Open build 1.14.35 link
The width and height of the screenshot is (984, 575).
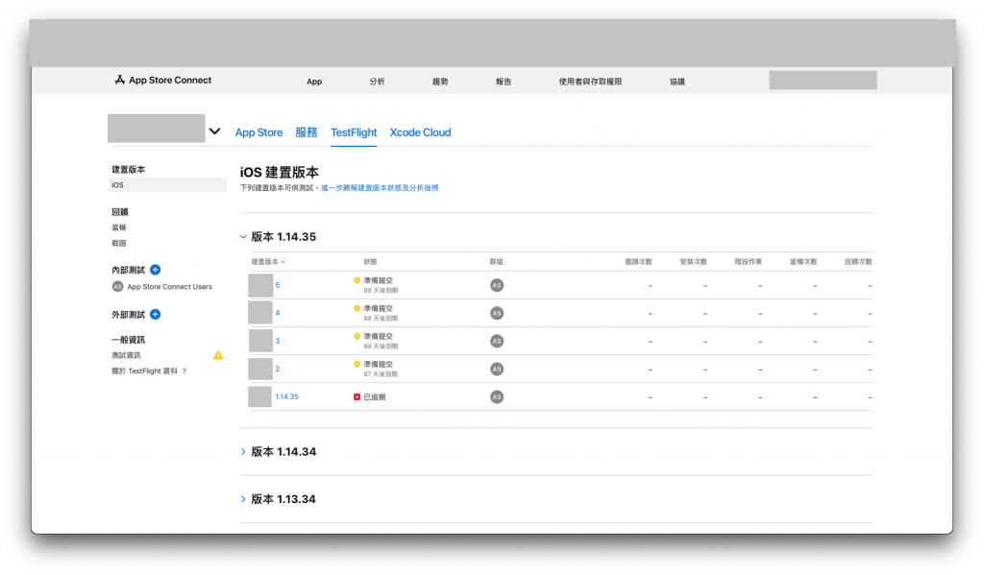[286, 396]
